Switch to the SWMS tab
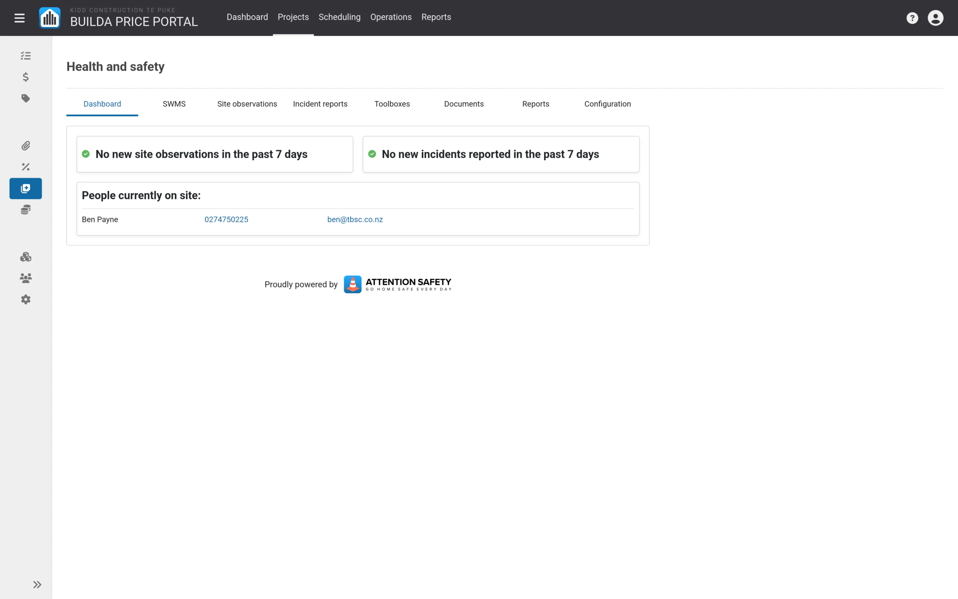 coord(174,104)
